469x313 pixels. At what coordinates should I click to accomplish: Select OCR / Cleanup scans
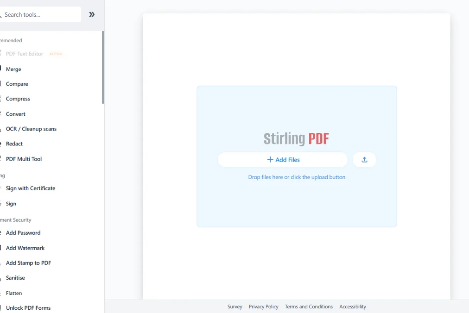point(31,129)
